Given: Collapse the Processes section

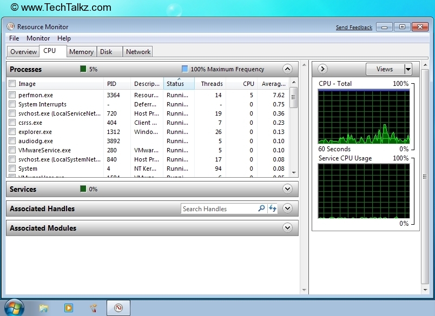Looking at the screenshot, I should [288, 69].
